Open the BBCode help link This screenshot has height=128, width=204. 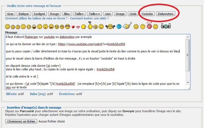point(11,94)
